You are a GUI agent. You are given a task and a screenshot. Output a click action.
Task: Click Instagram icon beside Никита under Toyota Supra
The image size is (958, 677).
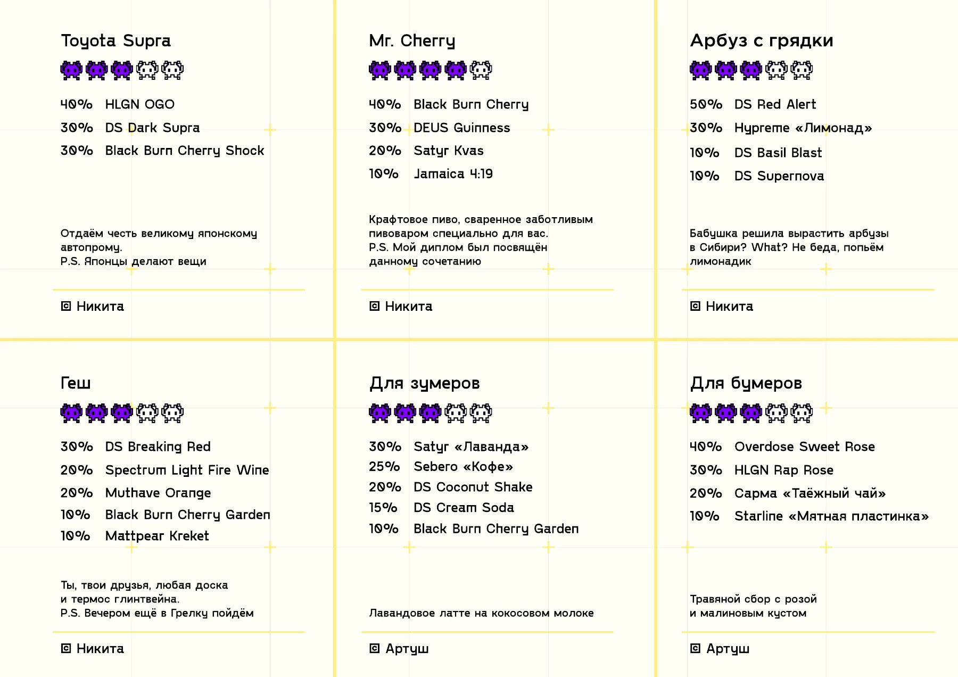(66, 306)
